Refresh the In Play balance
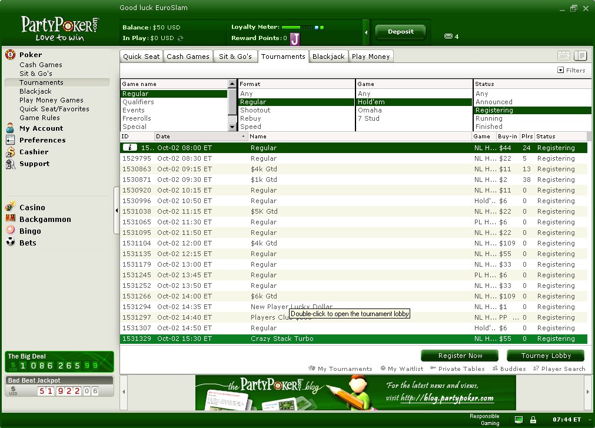The image size is (595, 428). pos(181,38)
